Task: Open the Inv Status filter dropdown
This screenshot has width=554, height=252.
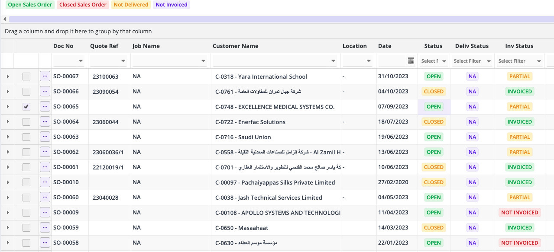Action: click(539, 61)
